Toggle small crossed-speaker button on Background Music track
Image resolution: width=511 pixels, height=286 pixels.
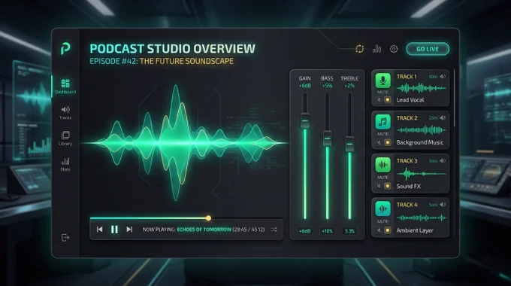click(379, 142)
